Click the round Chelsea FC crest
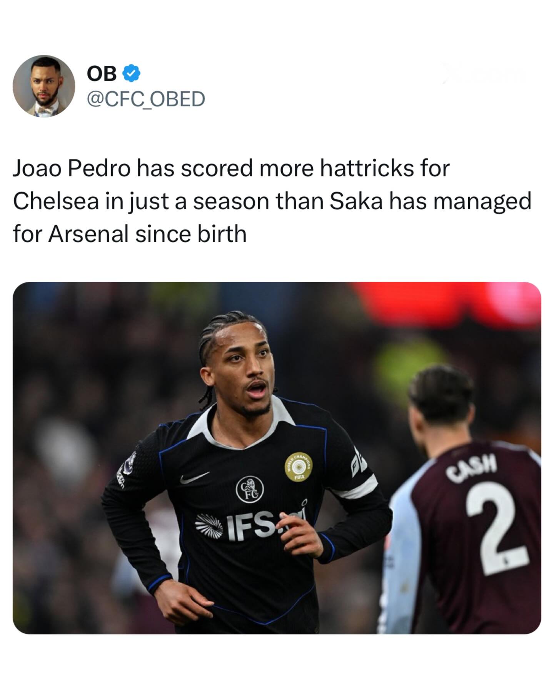554x691 pixels. tap(249, 489)
